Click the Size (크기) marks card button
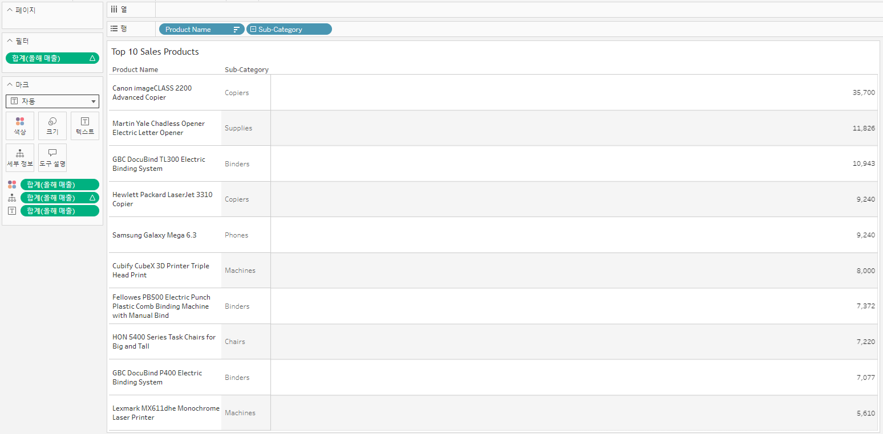Screen dimensions: 883x434 (52, 126)
